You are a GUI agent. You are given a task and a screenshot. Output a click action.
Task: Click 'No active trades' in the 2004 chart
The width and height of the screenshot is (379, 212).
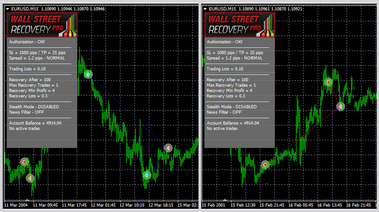(x=24, y=129)
